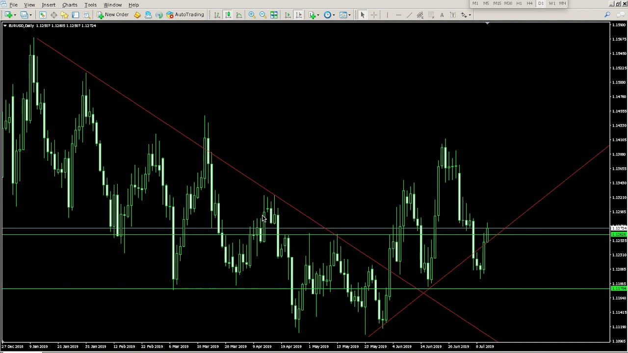Open the Strategy Tester

coord(86,15)
